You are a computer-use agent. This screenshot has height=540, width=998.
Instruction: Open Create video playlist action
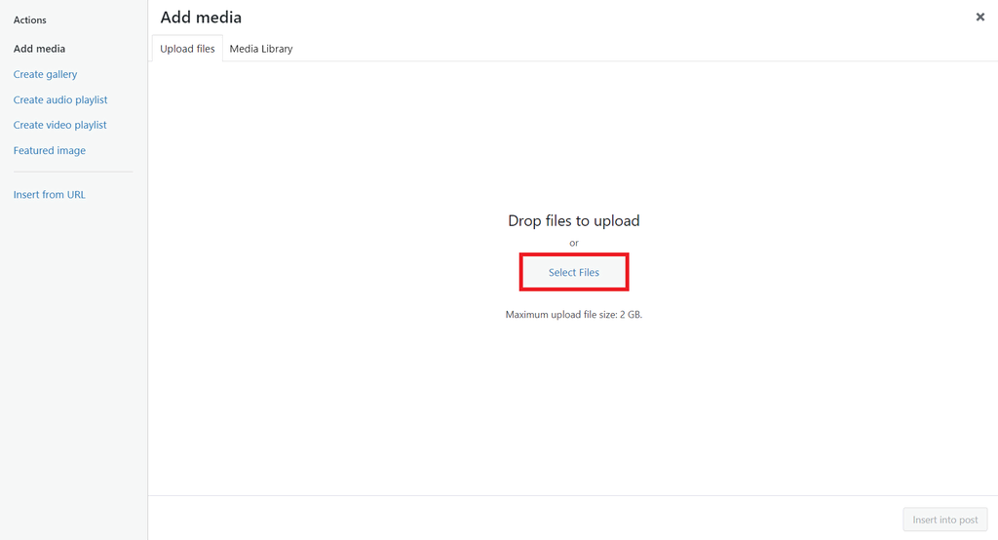click(x=59, y=125)
